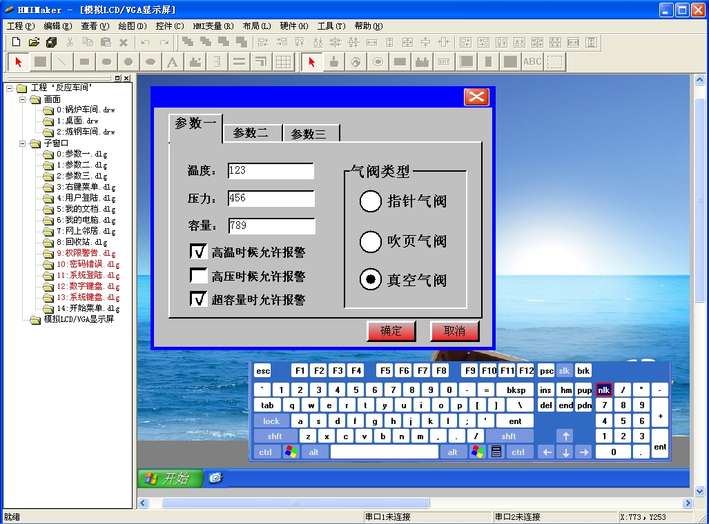Select the Text 'A' drawing tool

click(173, 62)
